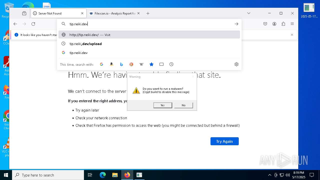Click Yes in the Warning dialog

163,105
